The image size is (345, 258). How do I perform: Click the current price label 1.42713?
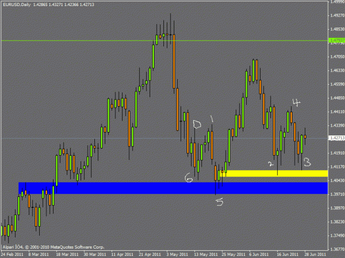click(x=337, y=138)
